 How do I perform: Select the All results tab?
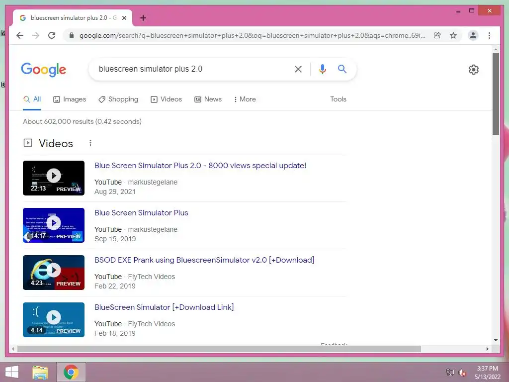click(32, 99)
